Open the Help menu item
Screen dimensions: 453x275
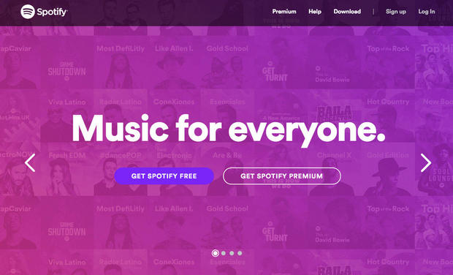pos(315,12)
